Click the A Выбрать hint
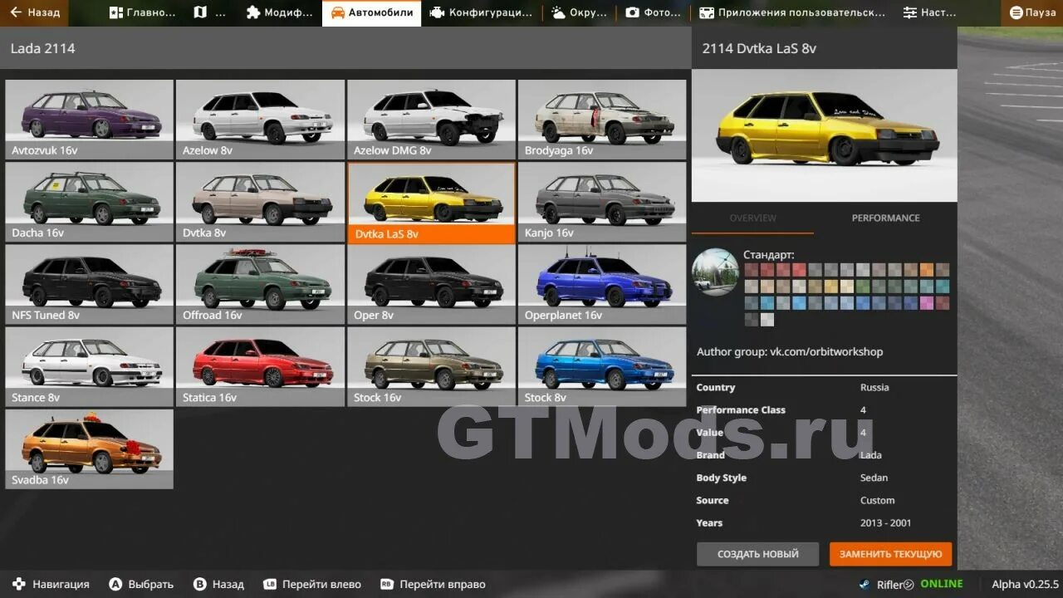Viewport: 1063px width, 598px height. point(141,584)
